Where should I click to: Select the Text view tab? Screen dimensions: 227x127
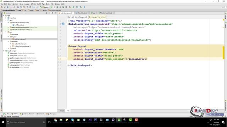pyautogui.click(x=68, y=111)
